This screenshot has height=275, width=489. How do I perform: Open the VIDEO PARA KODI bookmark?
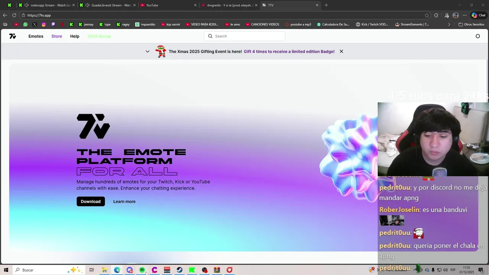(x=202, y=24)
